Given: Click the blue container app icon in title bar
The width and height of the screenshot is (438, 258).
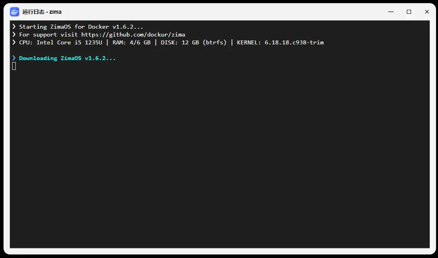Looking at the screenshot, I should pyautogui.click(x=14, y=12).
